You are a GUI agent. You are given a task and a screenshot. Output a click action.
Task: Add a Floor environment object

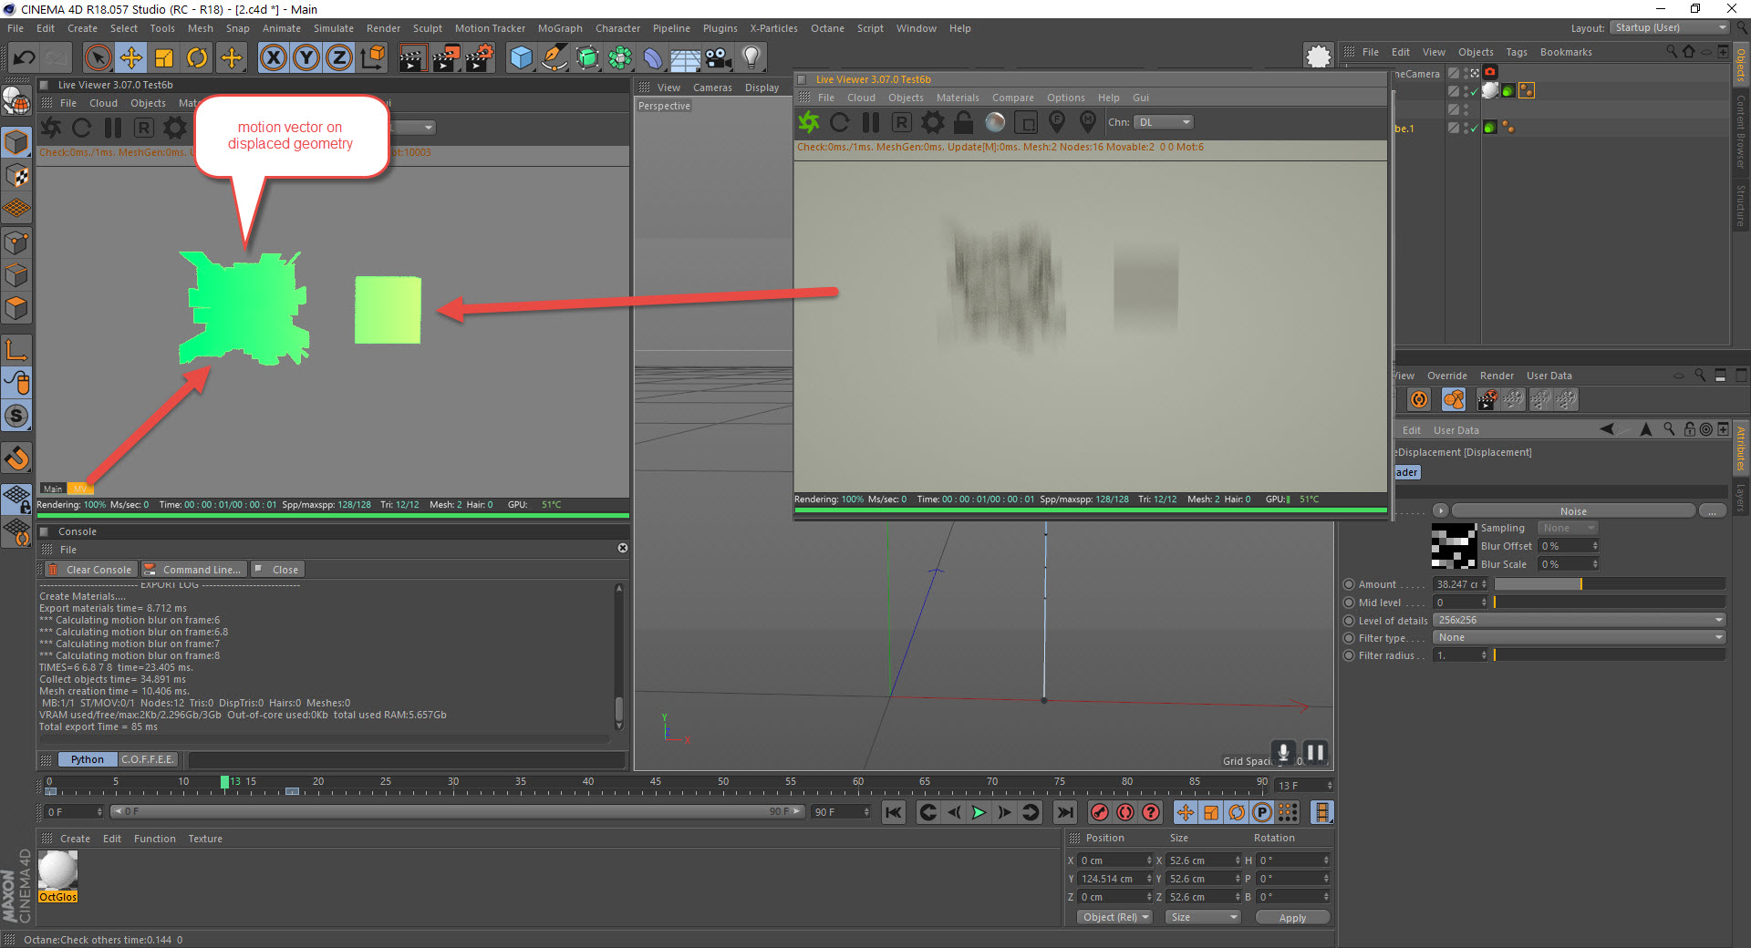click(686, 58)
